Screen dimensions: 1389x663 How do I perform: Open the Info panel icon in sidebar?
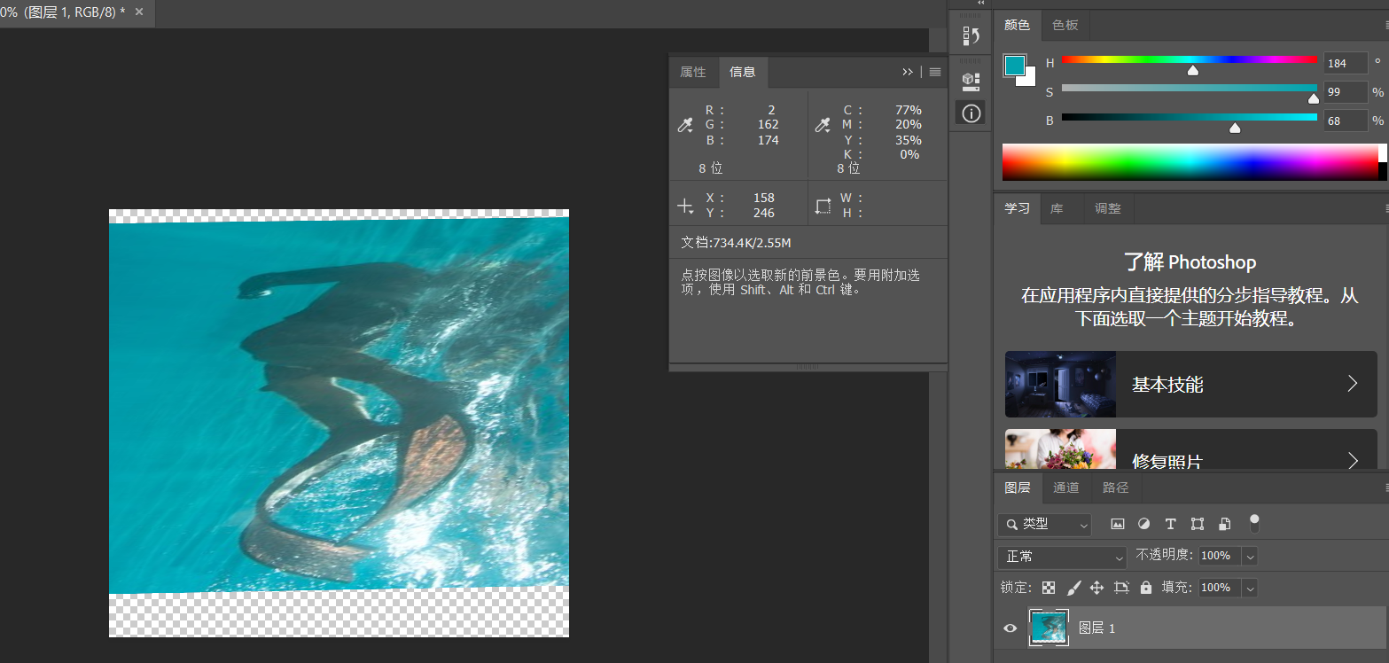coord(971,113)
